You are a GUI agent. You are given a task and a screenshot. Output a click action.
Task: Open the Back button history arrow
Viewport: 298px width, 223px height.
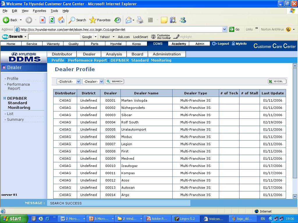coord(21,20)
